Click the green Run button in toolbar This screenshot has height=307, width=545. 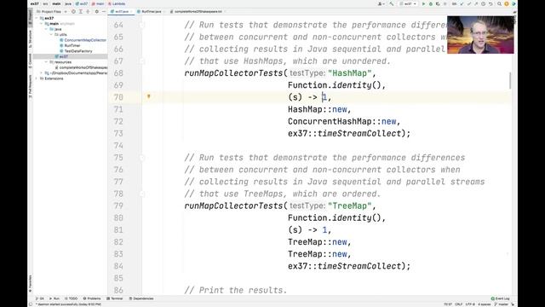click(423, 3)
